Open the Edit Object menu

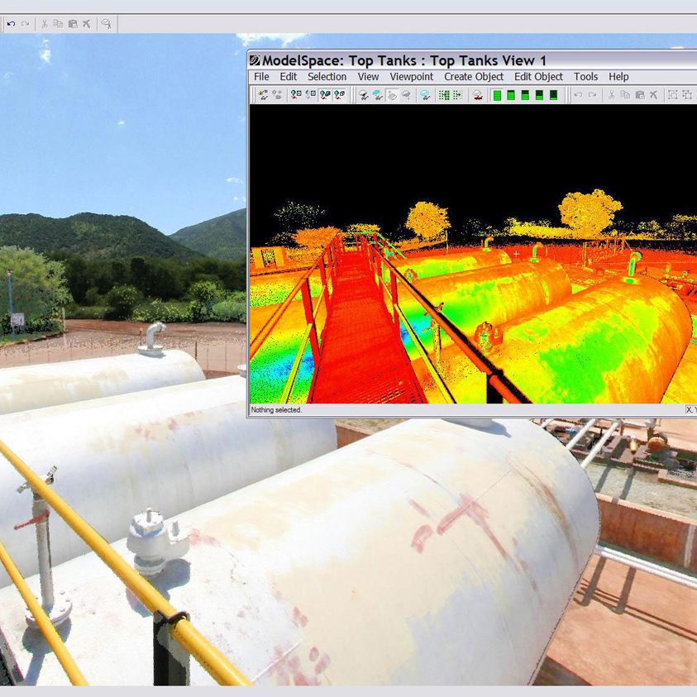point(538,77)
